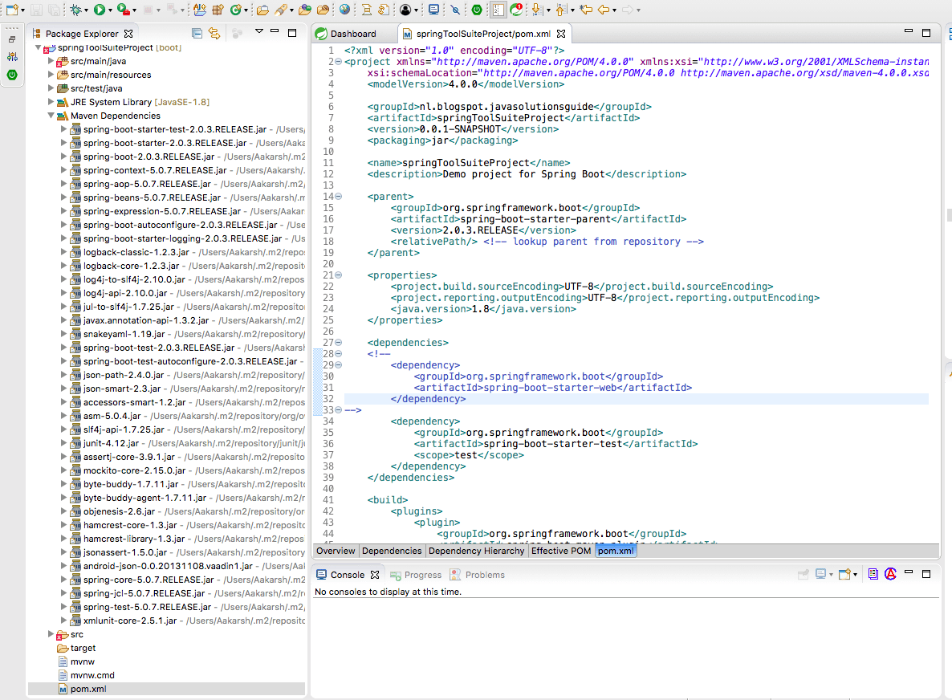
Task: Select the target folder in tree
Action: [x=83, y=648]
